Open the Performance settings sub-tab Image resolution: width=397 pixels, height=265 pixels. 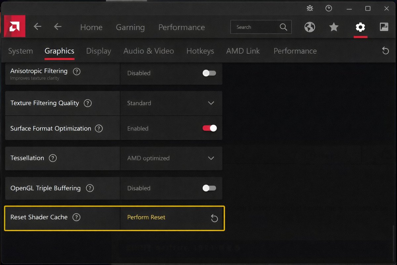295,51
